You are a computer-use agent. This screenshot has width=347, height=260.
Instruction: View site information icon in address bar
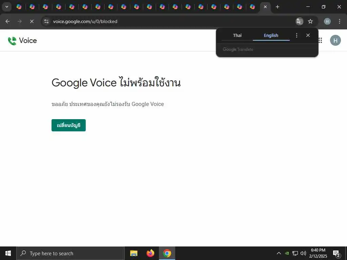[46, 21]
